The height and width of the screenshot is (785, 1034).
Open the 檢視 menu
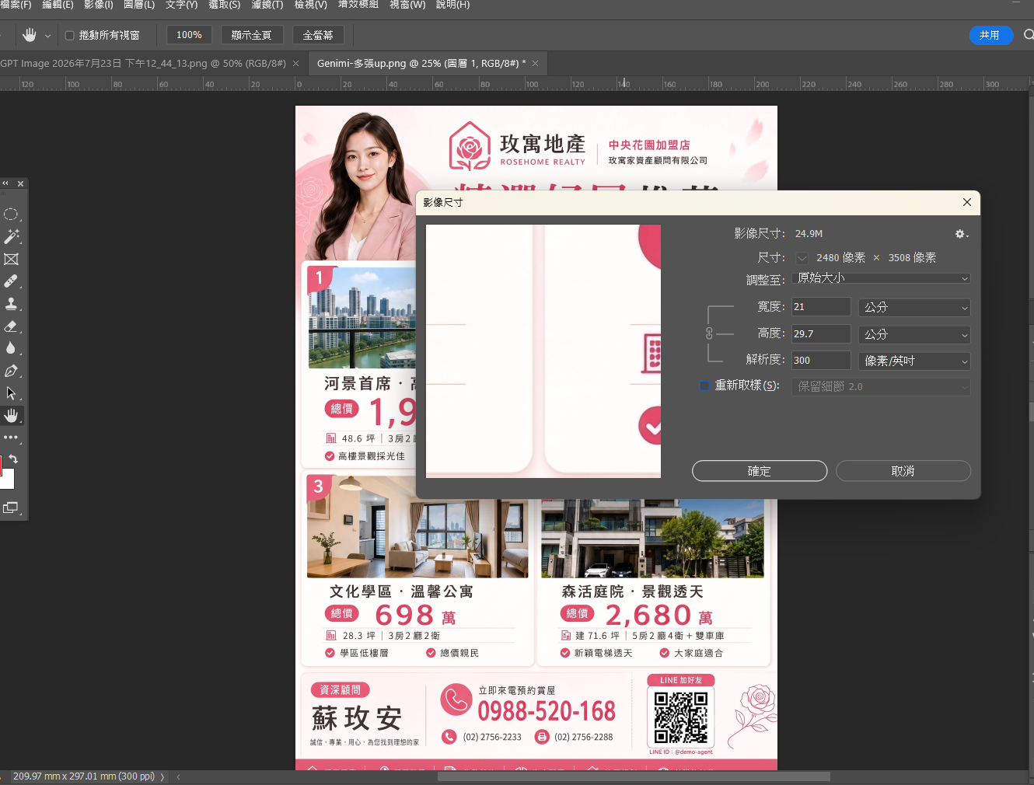coord(310,5)
